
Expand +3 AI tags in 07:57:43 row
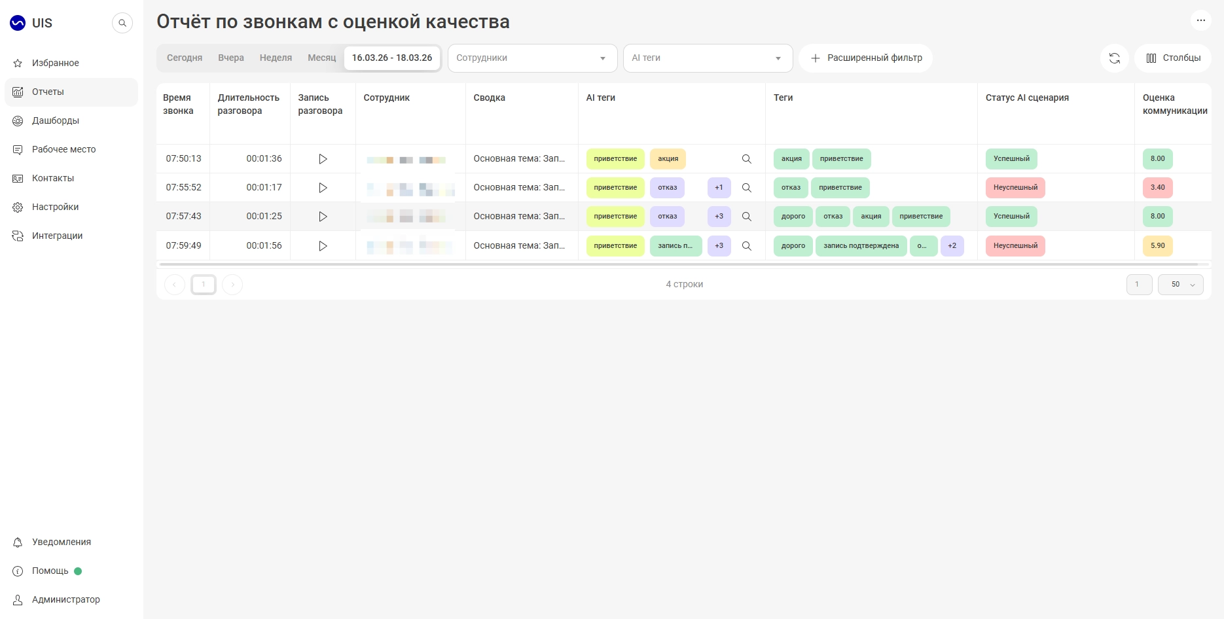tap(719, 217)
